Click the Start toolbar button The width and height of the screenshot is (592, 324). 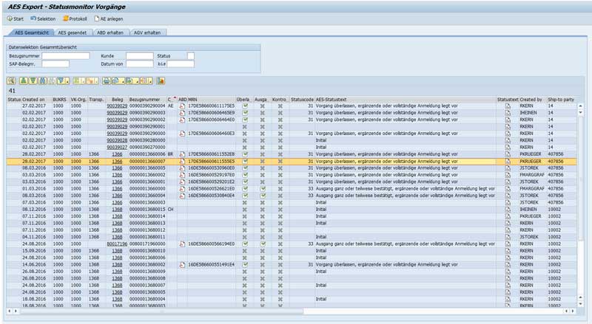(15, 19)
